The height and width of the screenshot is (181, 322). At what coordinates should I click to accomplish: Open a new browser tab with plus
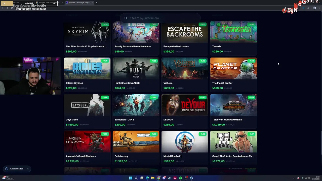tap(97, 3)
